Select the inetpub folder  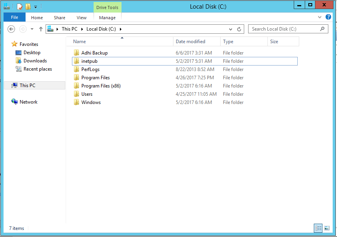click(x=185, y=61)
